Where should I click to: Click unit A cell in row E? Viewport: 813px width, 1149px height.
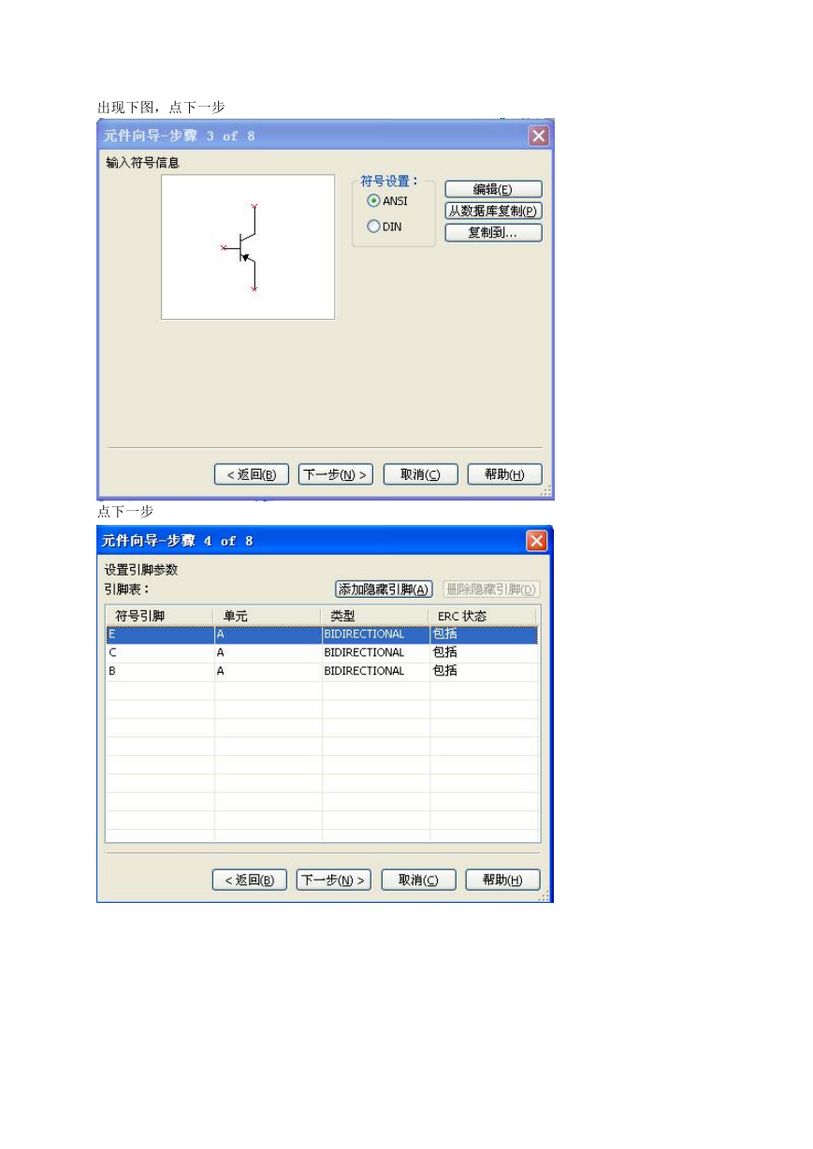pos(269,634)
